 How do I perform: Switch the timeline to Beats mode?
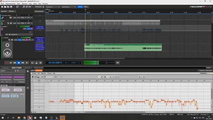tap(86, 7)
